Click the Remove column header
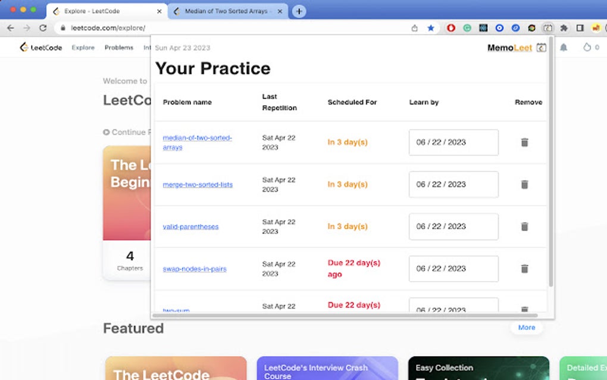 click(x=528, y=102)
